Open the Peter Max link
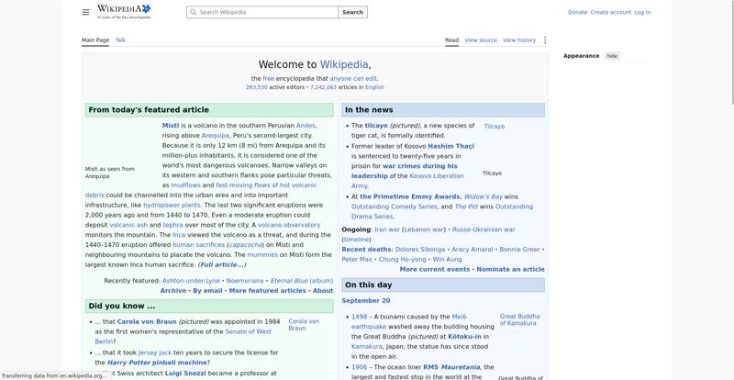734x380 pixels. 357,259
